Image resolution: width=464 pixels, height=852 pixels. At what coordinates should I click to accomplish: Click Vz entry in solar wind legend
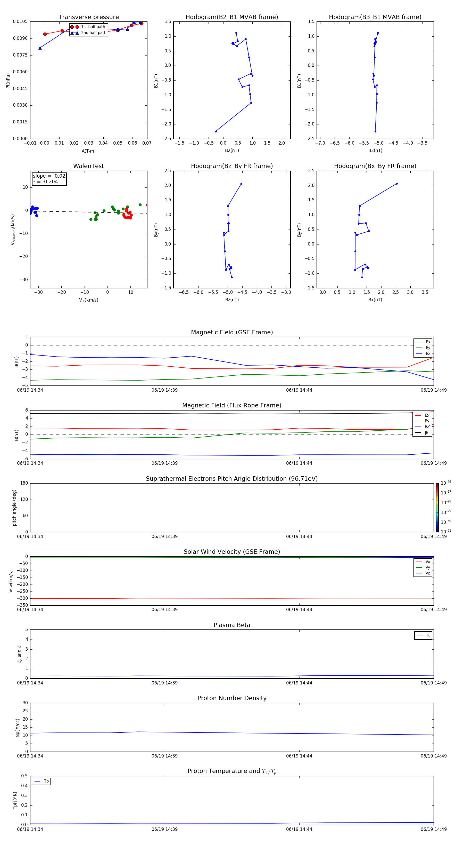click(423, 573)
